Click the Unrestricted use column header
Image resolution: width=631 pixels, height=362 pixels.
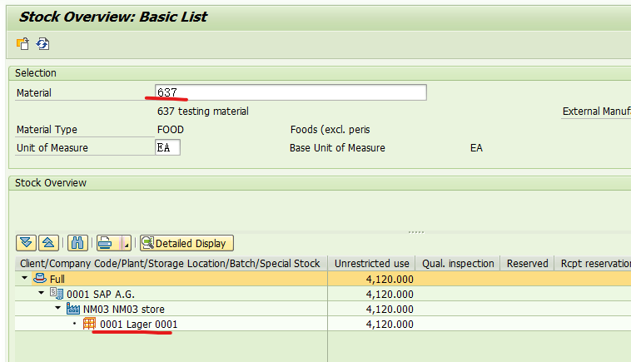371,264
